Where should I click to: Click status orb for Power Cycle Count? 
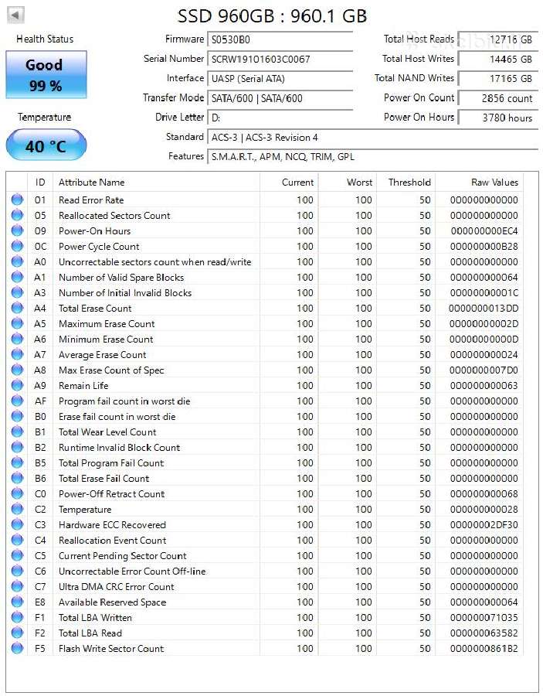[17, 246]
